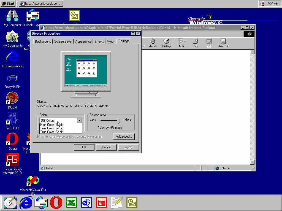
Task: Click Media button in Internet Explorer toolbar
Action: pos(153,43)
